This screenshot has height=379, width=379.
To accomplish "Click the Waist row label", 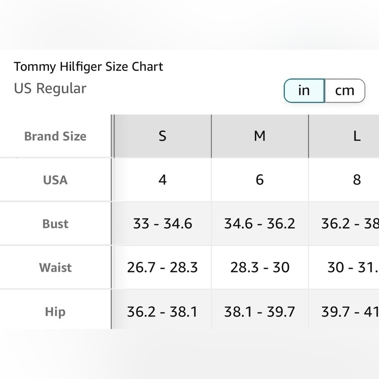I will click(x=55, y=267).
